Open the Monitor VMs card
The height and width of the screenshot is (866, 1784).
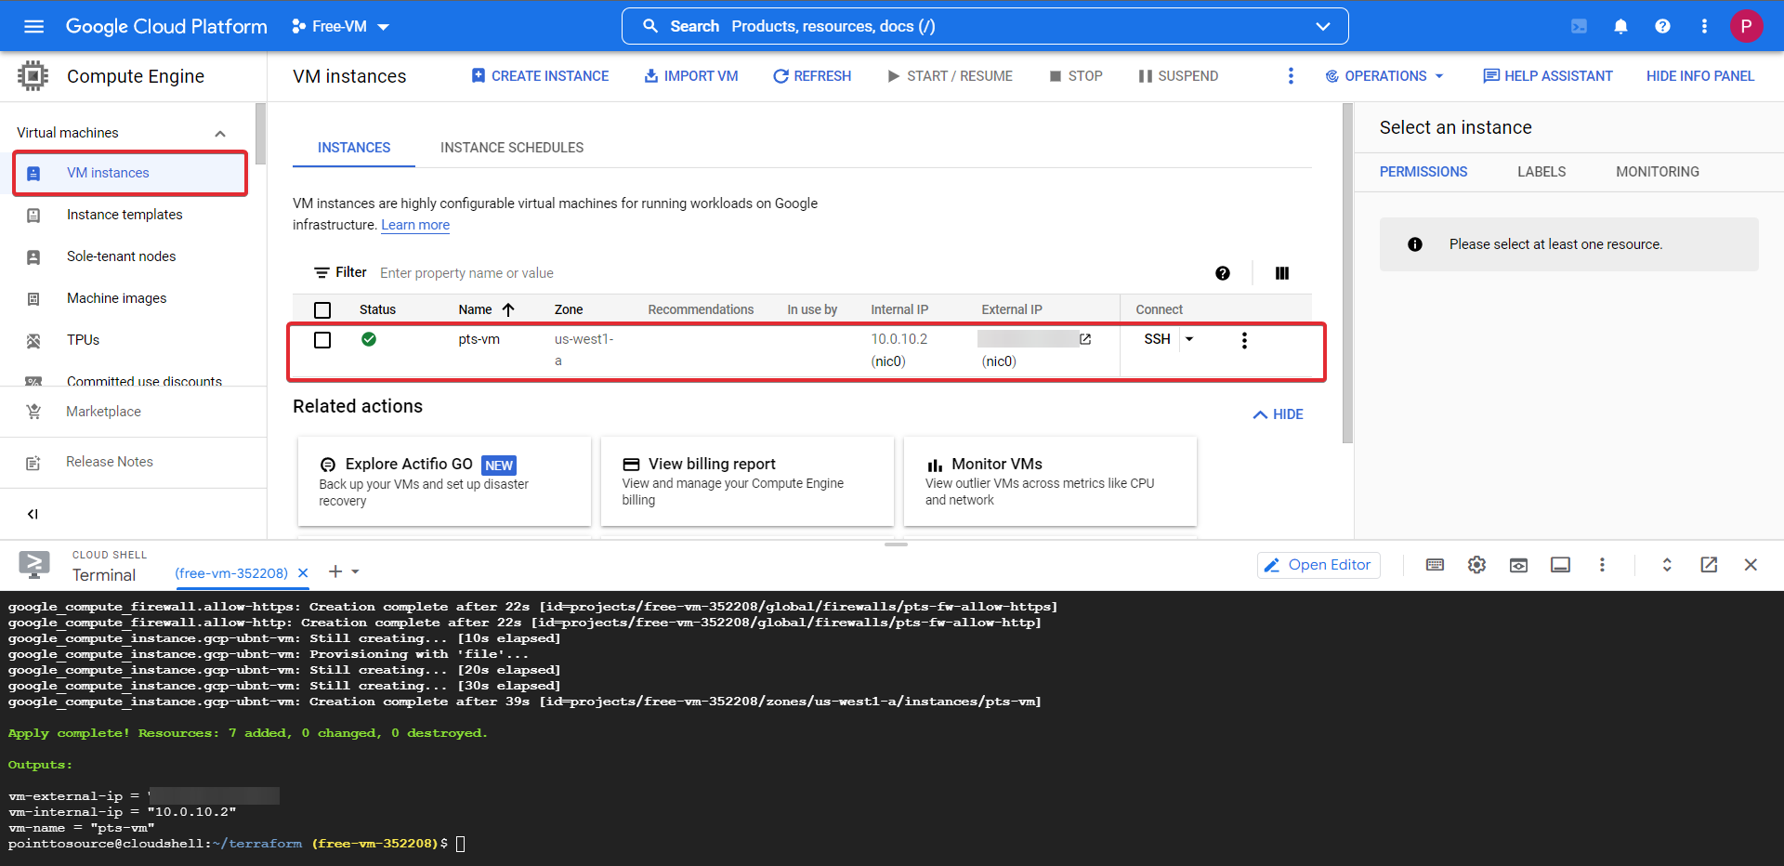[1050, 481]
